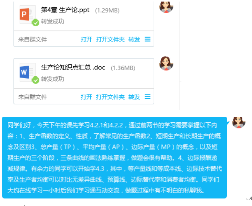Screen dimensions: 252x206
Task: Click 转发 on the doc file card
Action: click(134, 97)
